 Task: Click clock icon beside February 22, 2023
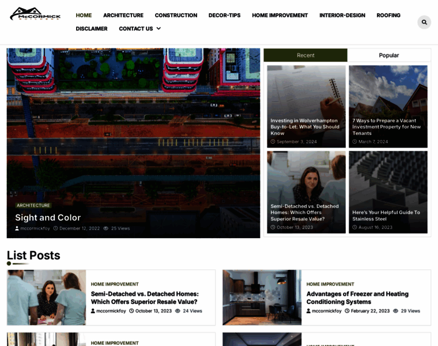tap(347, 311)
